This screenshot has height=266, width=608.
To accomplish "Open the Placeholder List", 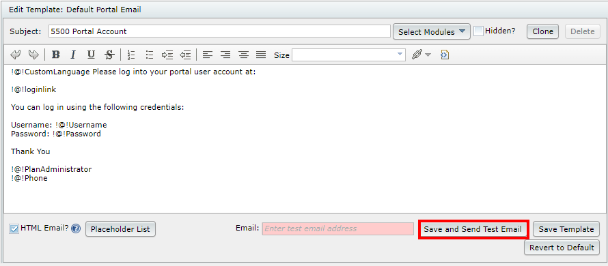I will click(120, 229).
